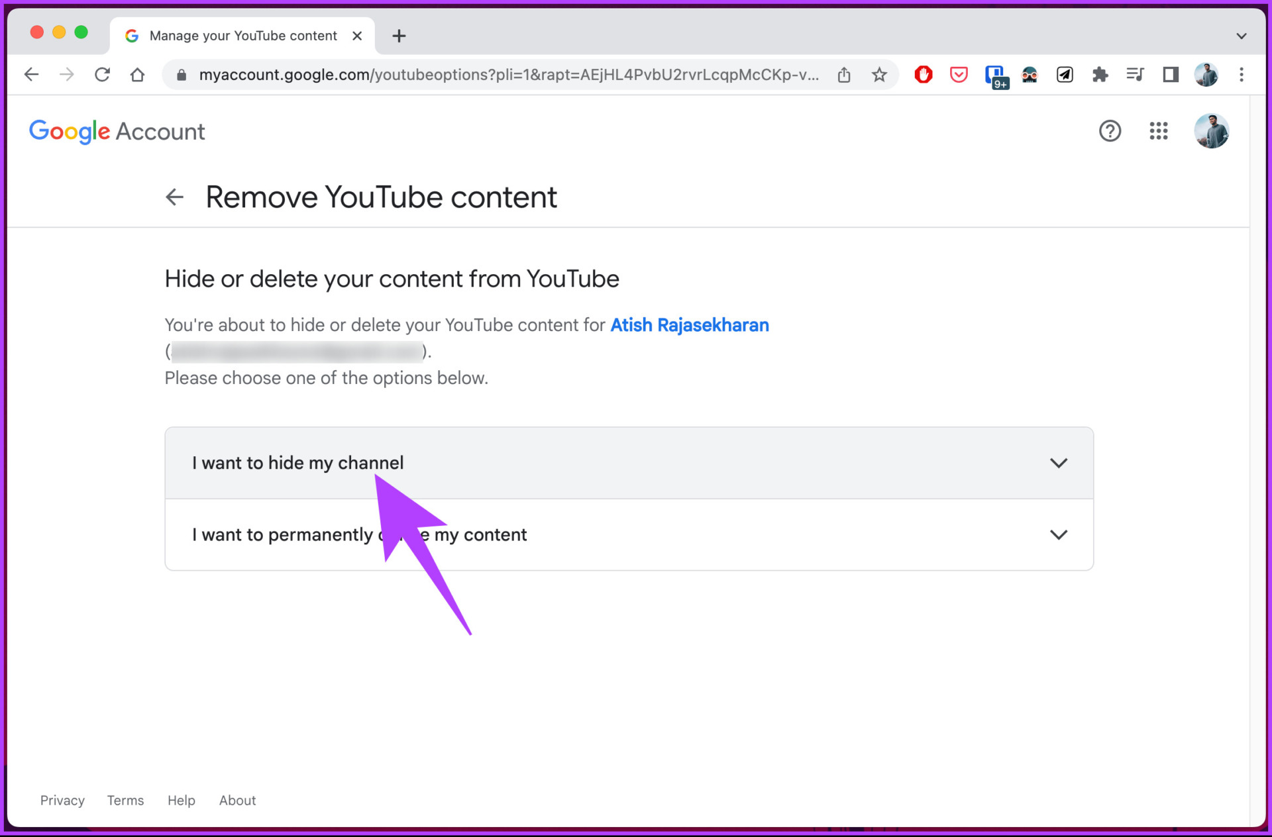Click the lock icon in the address bar
1272x837 pixels.
click(181, 75)
